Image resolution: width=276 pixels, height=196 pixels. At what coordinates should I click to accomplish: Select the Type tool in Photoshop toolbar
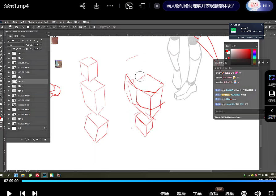coord(2,92)
